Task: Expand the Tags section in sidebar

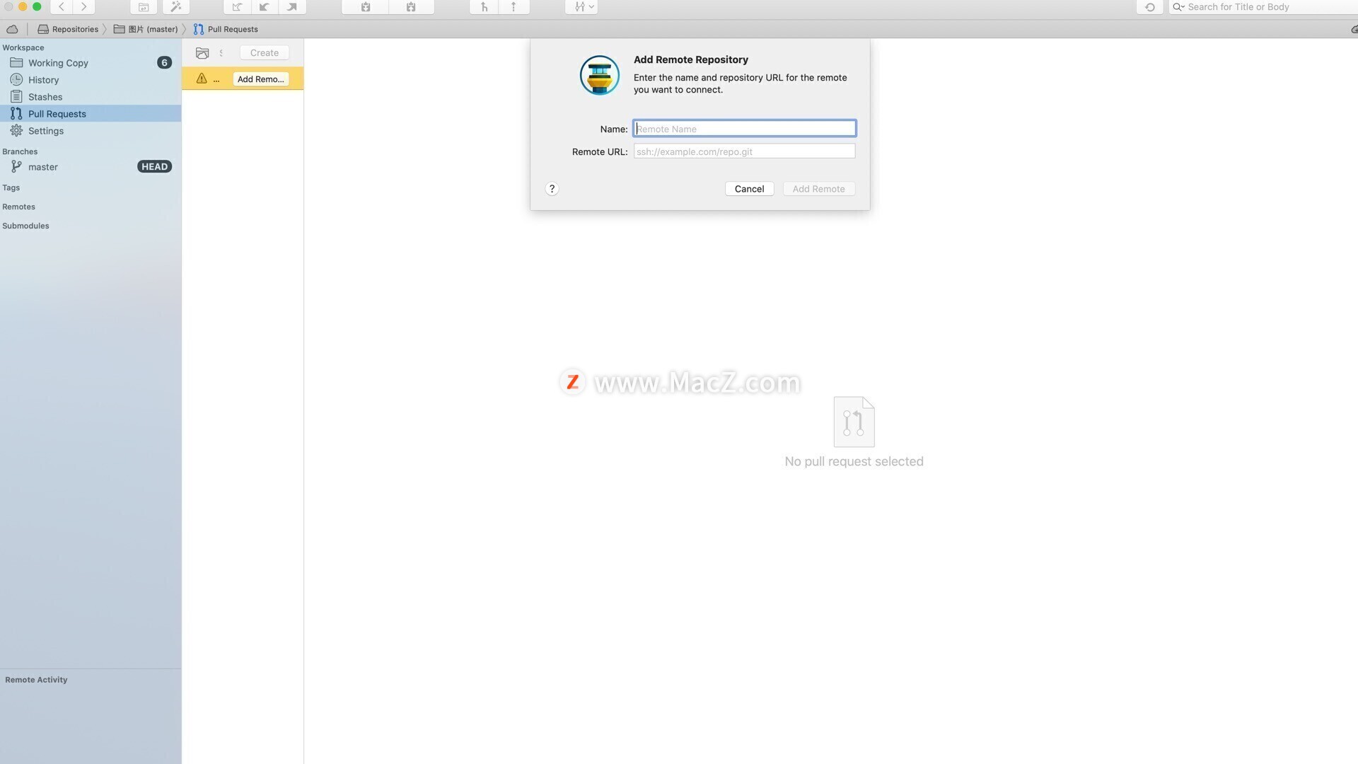Action: pos(11,187)
